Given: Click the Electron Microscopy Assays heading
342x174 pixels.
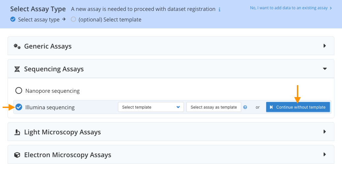Looking at the screenshot, I should pyautogui.click(x=68, y=155).
